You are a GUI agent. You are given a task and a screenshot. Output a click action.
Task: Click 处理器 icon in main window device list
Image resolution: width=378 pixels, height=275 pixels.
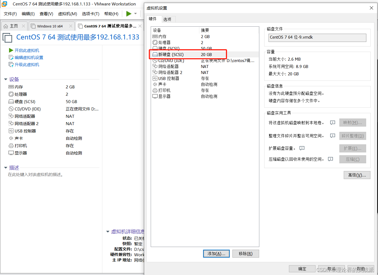[11, 94]
